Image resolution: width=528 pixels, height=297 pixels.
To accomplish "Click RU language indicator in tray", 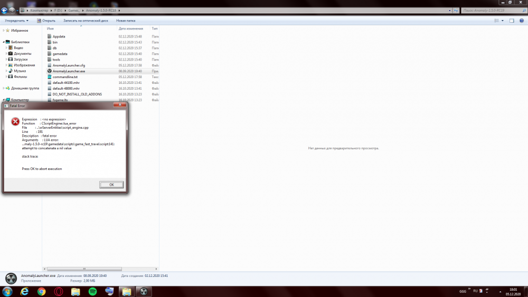I will pos(476,291).
